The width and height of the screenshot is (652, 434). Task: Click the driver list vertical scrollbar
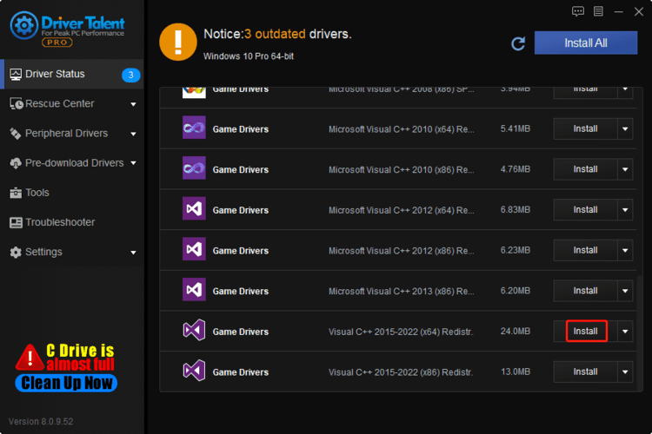click(640, 332)
